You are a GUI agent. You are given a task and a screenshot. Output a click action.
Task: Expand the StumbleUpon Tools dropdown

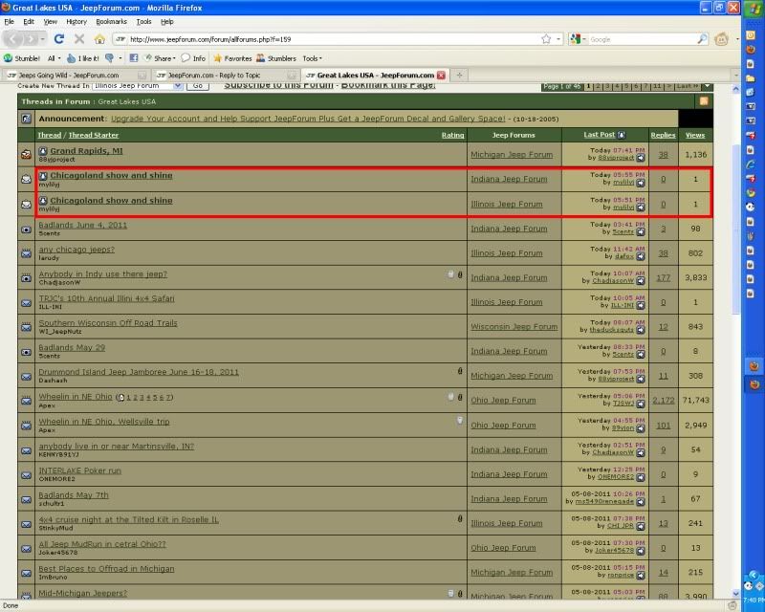tap(313, 58)
